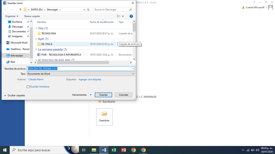Open File Explorer from the taskbar
The height and width of the screenshot is (154, 275).
[x=94, y=150]
